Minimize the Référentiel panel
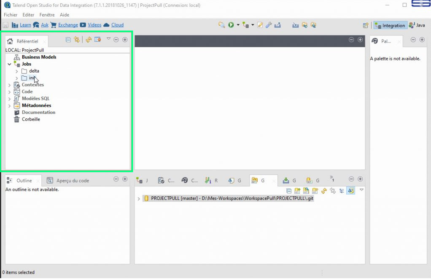Viewport: 431px width, 279px height. [x=116, y=40]
